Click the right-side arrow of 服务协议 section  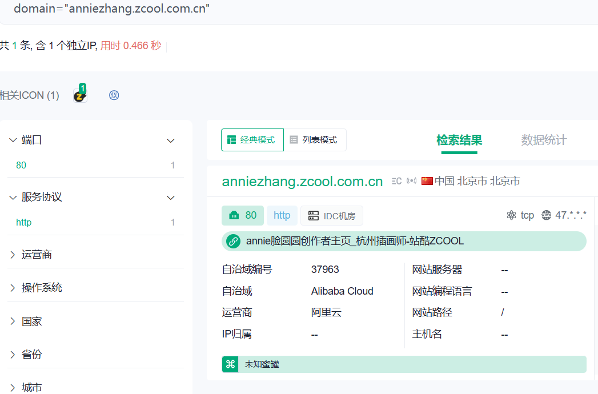[171, 198]
